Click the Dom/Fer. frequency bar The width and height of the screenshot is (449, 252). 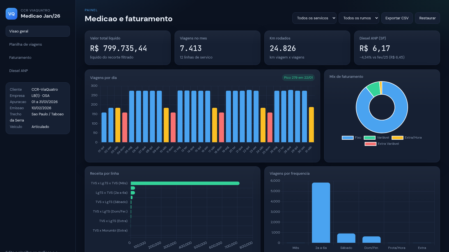coord(372,239)
